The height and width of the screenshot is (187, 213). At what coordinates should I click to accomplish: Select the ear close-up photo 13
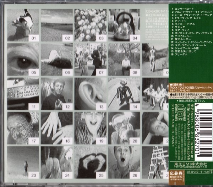click(x=91, y=94)
